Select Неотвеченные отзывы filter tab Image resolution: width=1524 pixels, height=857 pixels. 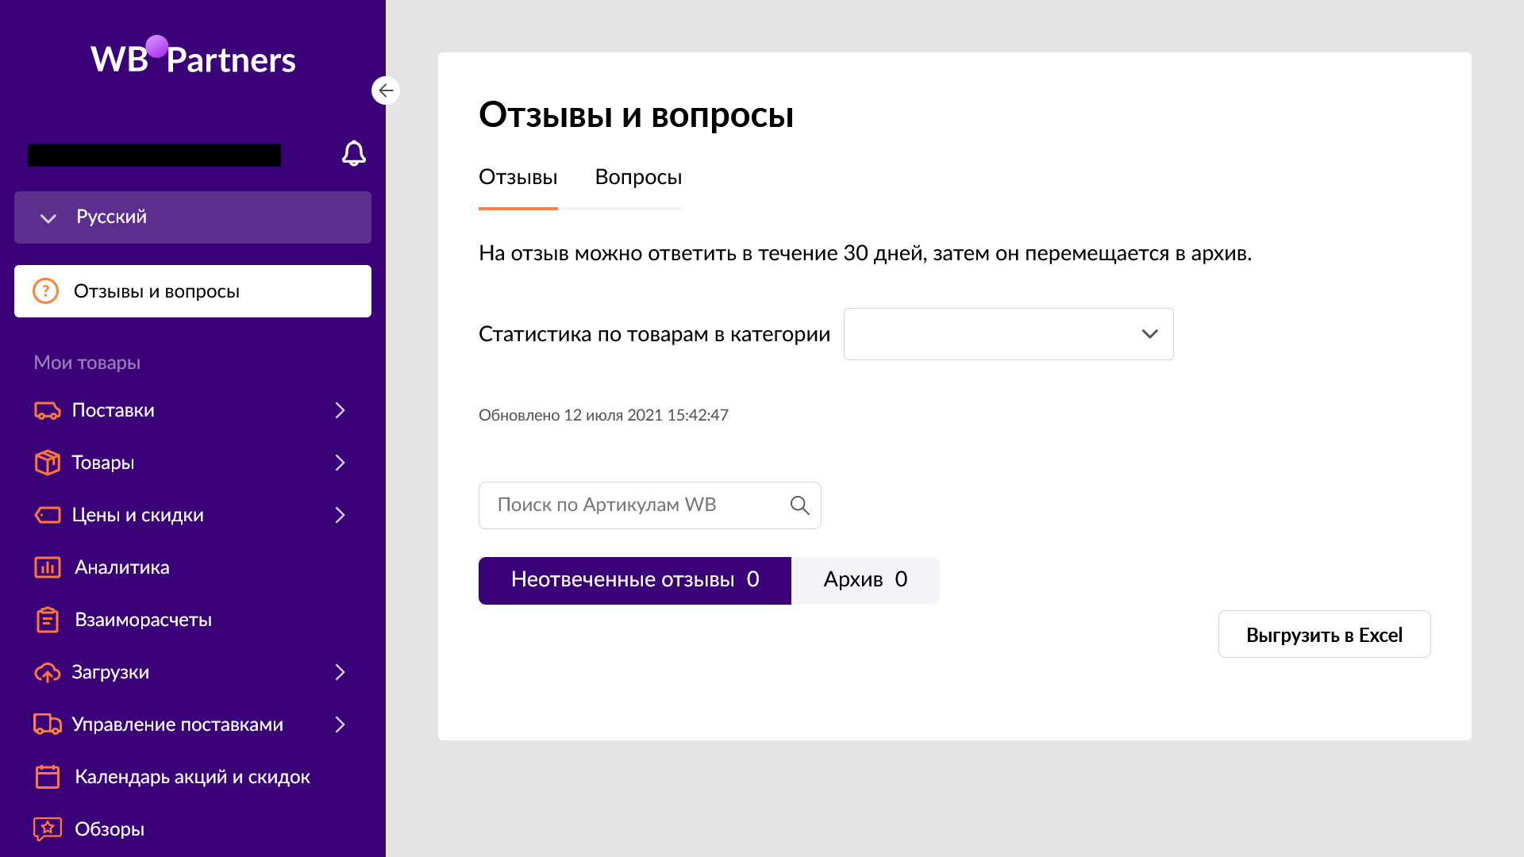635,581
